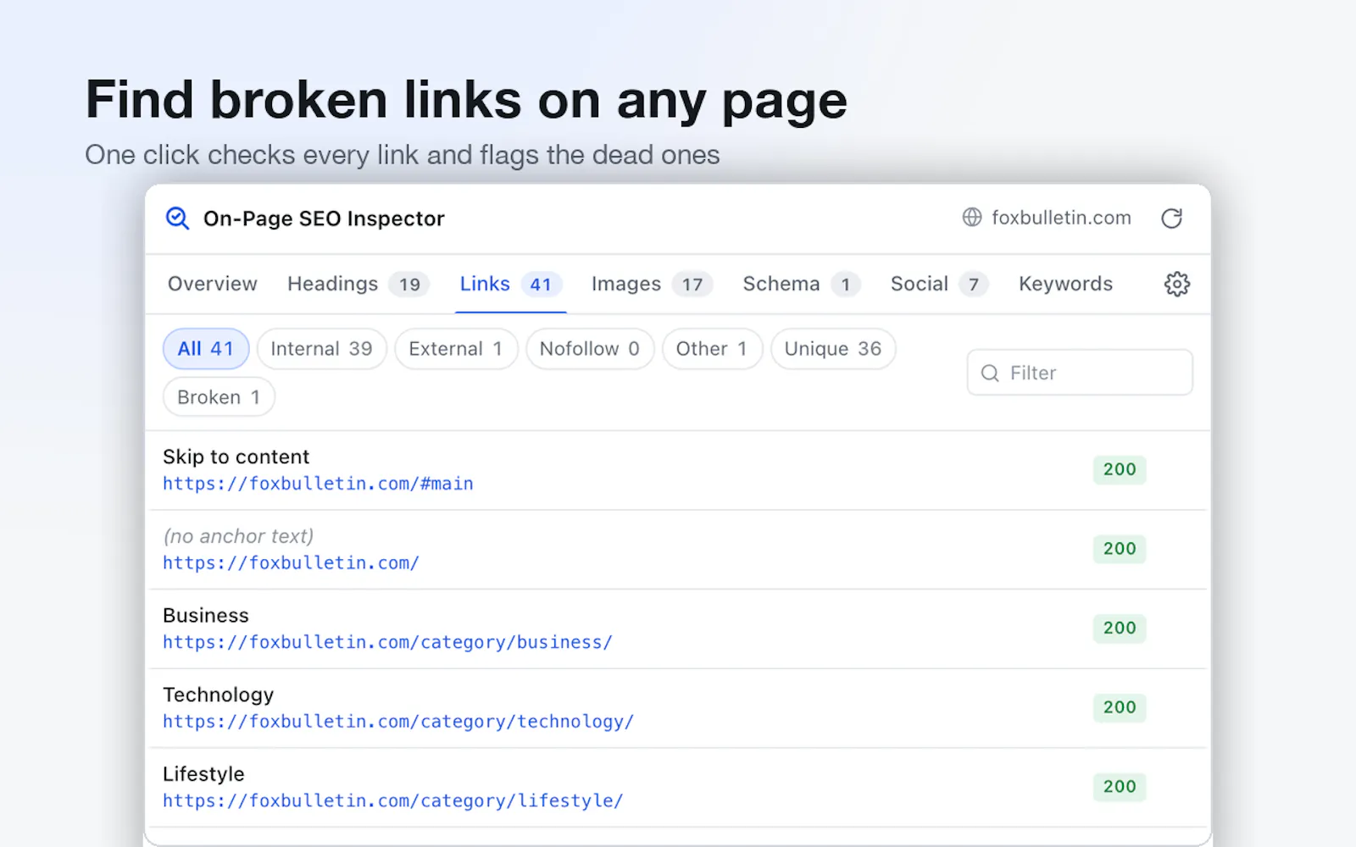Open the https://foxbulletin.com/#main link
Image resolution: width=1356 pixels, height=847 pixels.
pyautogui.click(x=318, y=484)
